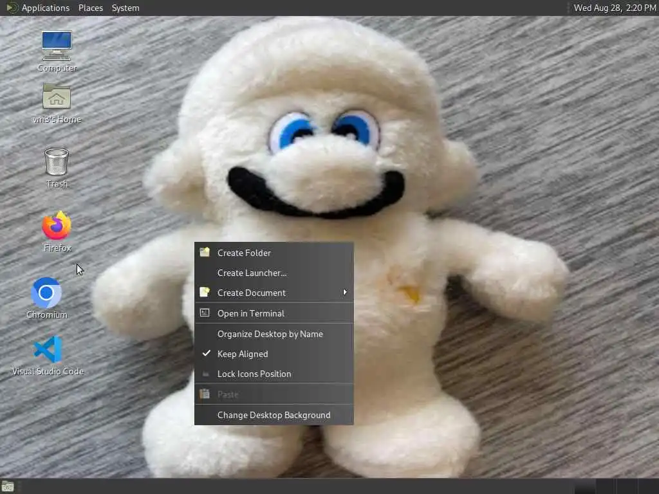Open the clock showing Wed Aug 28, 2:20 PM
659x494 pixels.
tap(615, 8)
